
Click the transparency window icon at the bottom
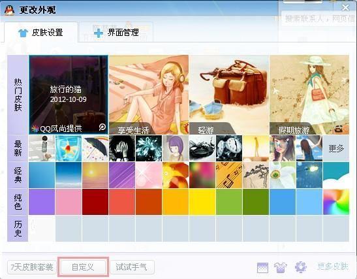click(262, 267)
